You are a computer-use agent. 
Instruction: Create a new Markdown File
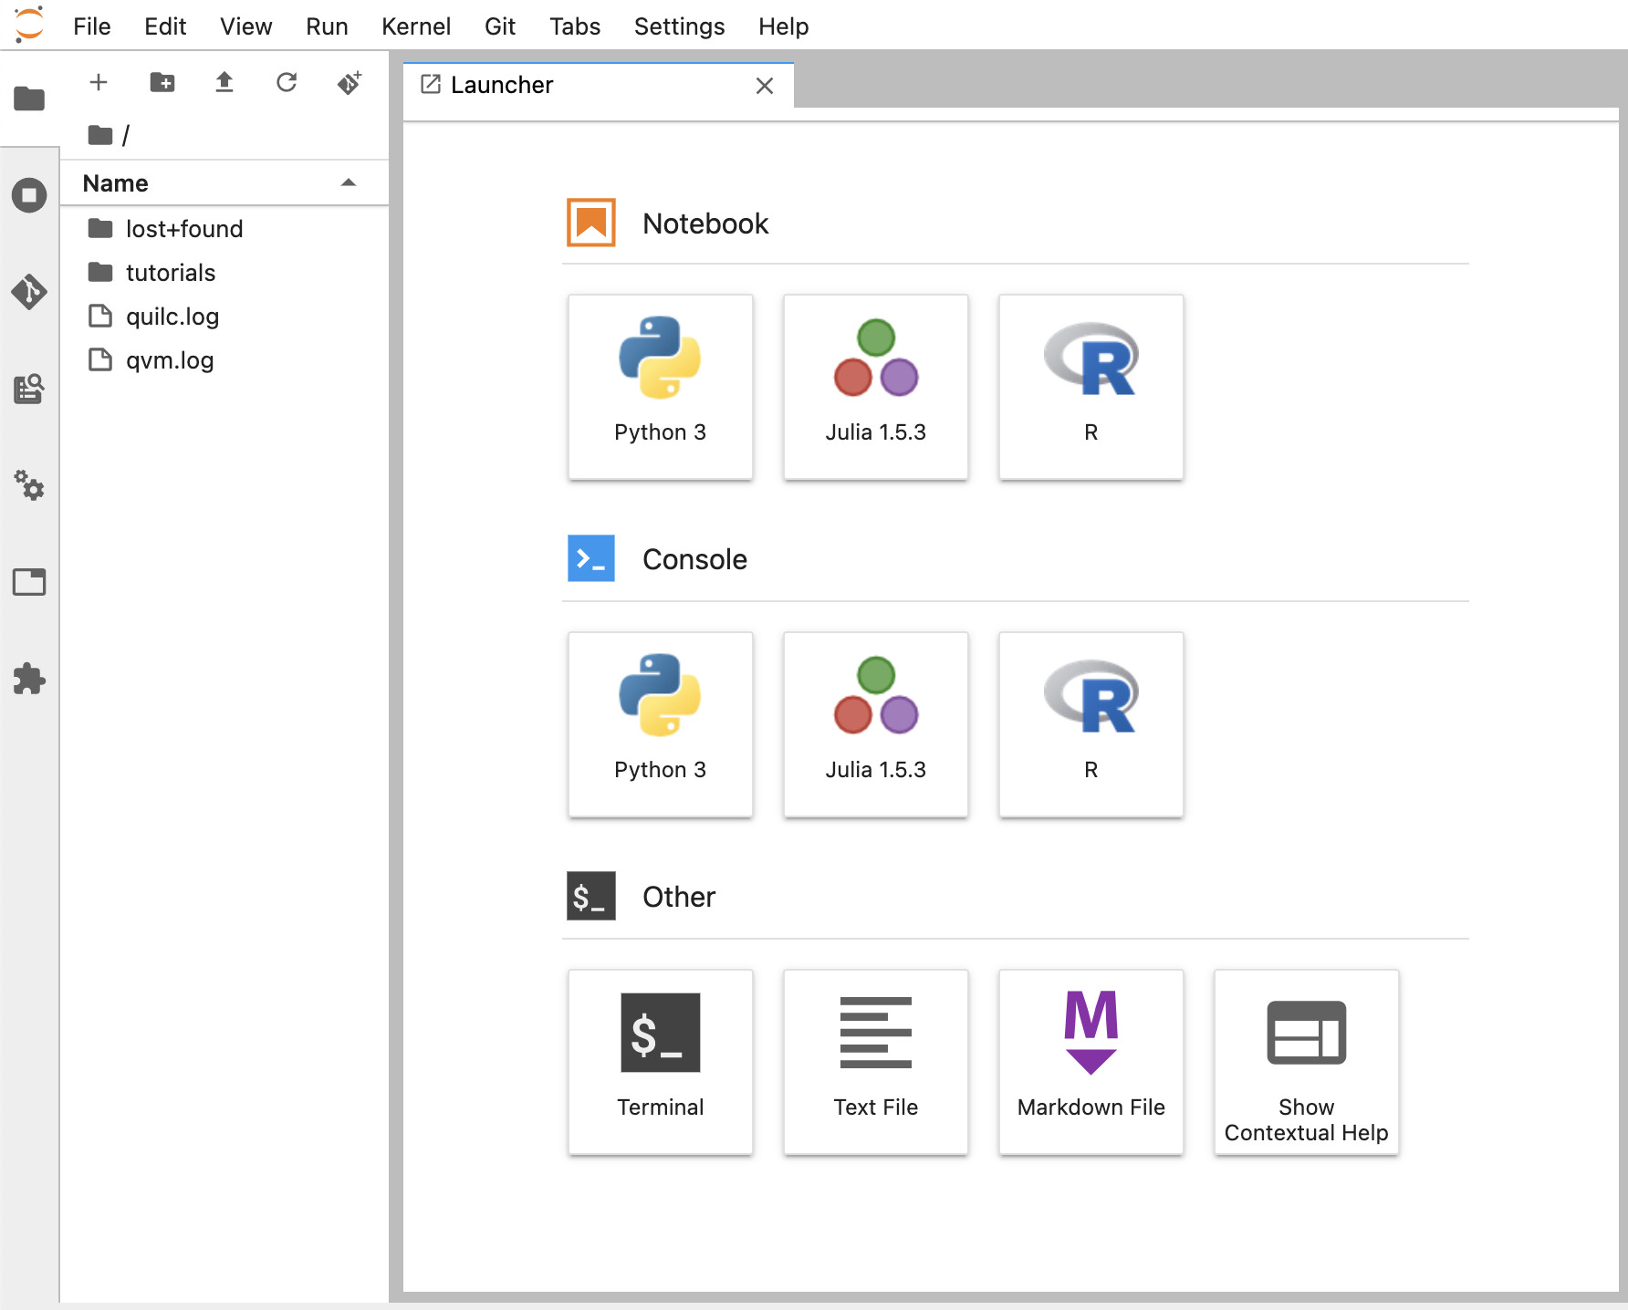click(1091, 1062)
